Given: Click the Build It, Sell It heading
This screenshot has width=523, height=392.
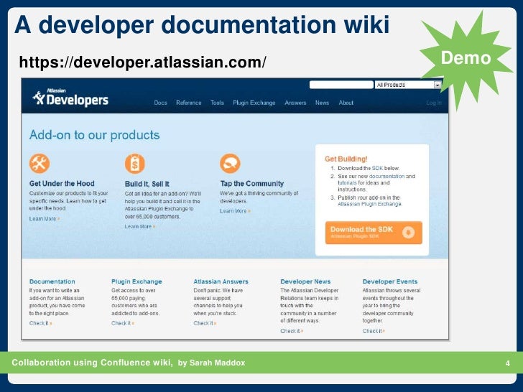Looking at the screenshot, I should pyautogui.click(x=147, y=184).
